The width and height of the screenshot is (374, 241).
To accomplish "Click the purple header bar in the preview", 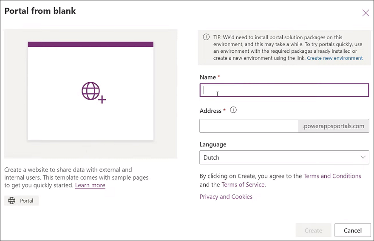I will pos(91,44).
